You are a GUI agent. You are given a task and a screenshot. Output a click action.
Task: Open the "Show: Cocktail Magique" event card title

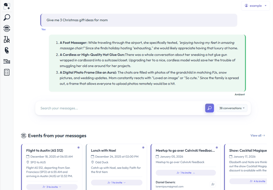[248, 150]
